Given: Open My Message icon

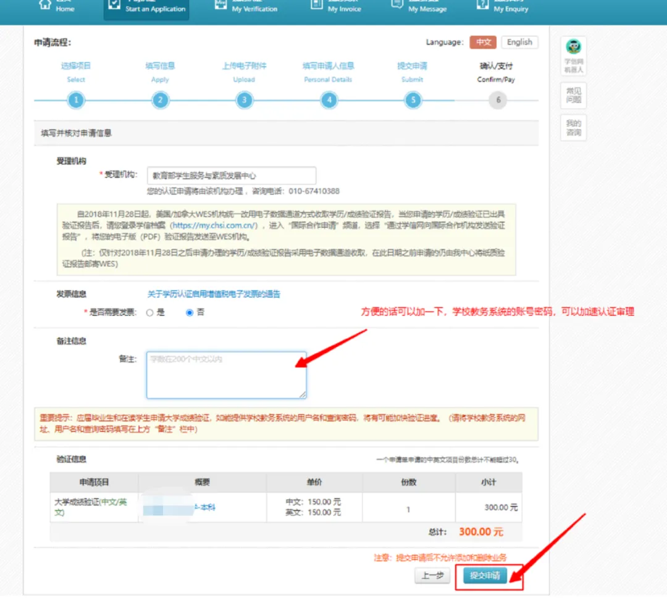Looking at the screenshot, I should point(398,4).
